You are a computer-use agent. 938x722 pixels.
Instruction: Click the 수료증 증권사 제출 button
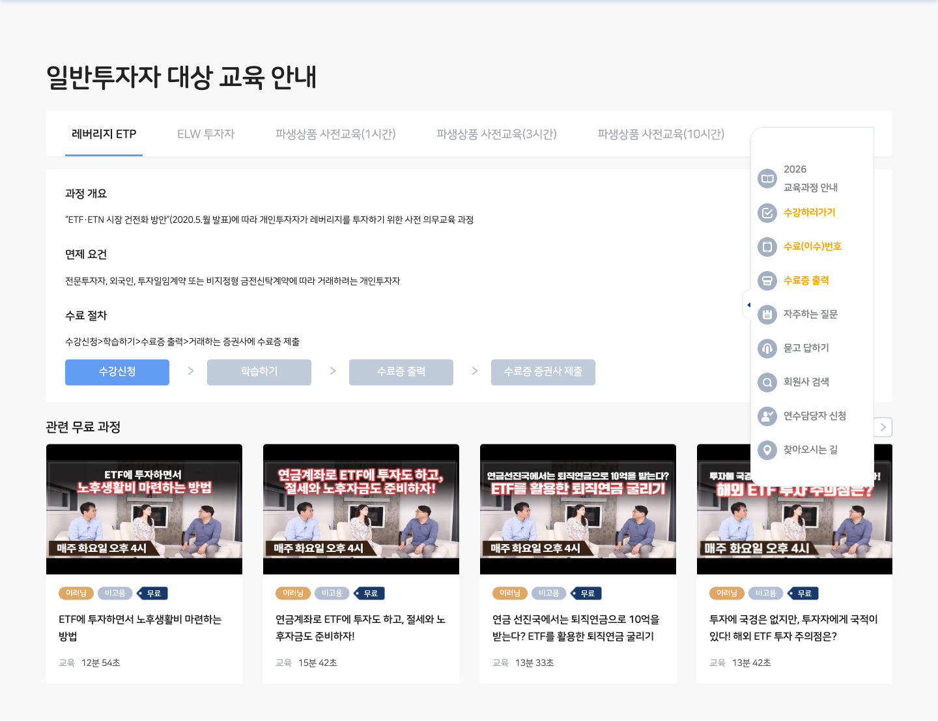(543, 372)
